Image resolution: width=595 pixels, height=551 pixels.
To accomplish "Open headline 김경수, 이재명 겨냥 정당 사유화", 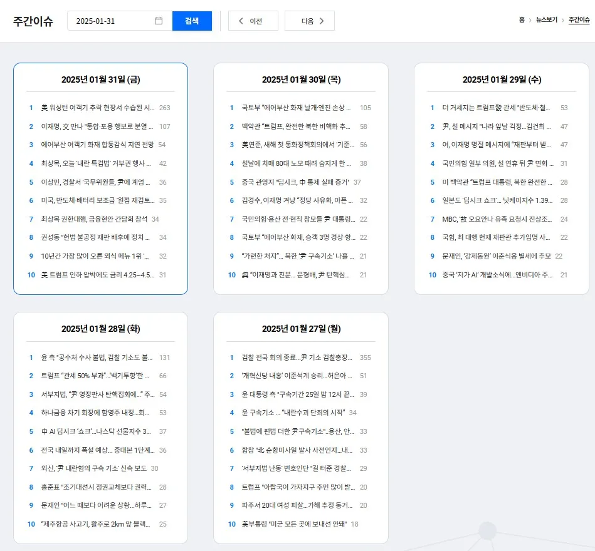I will pyautogui.click(x=297, y=200).
